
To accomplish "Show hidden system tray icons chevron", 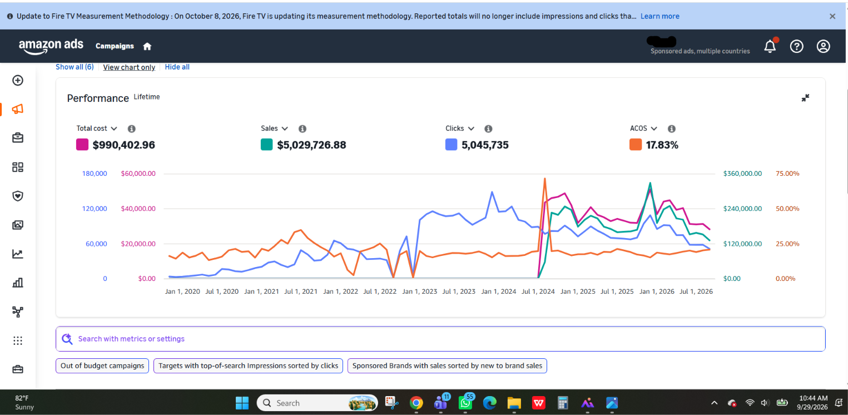I will tap(715, 403).
